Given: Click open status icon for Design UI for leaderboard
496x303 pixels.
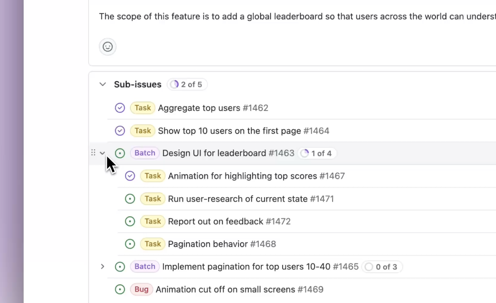Looking at the screenshot, I should (x=120, y=153).
